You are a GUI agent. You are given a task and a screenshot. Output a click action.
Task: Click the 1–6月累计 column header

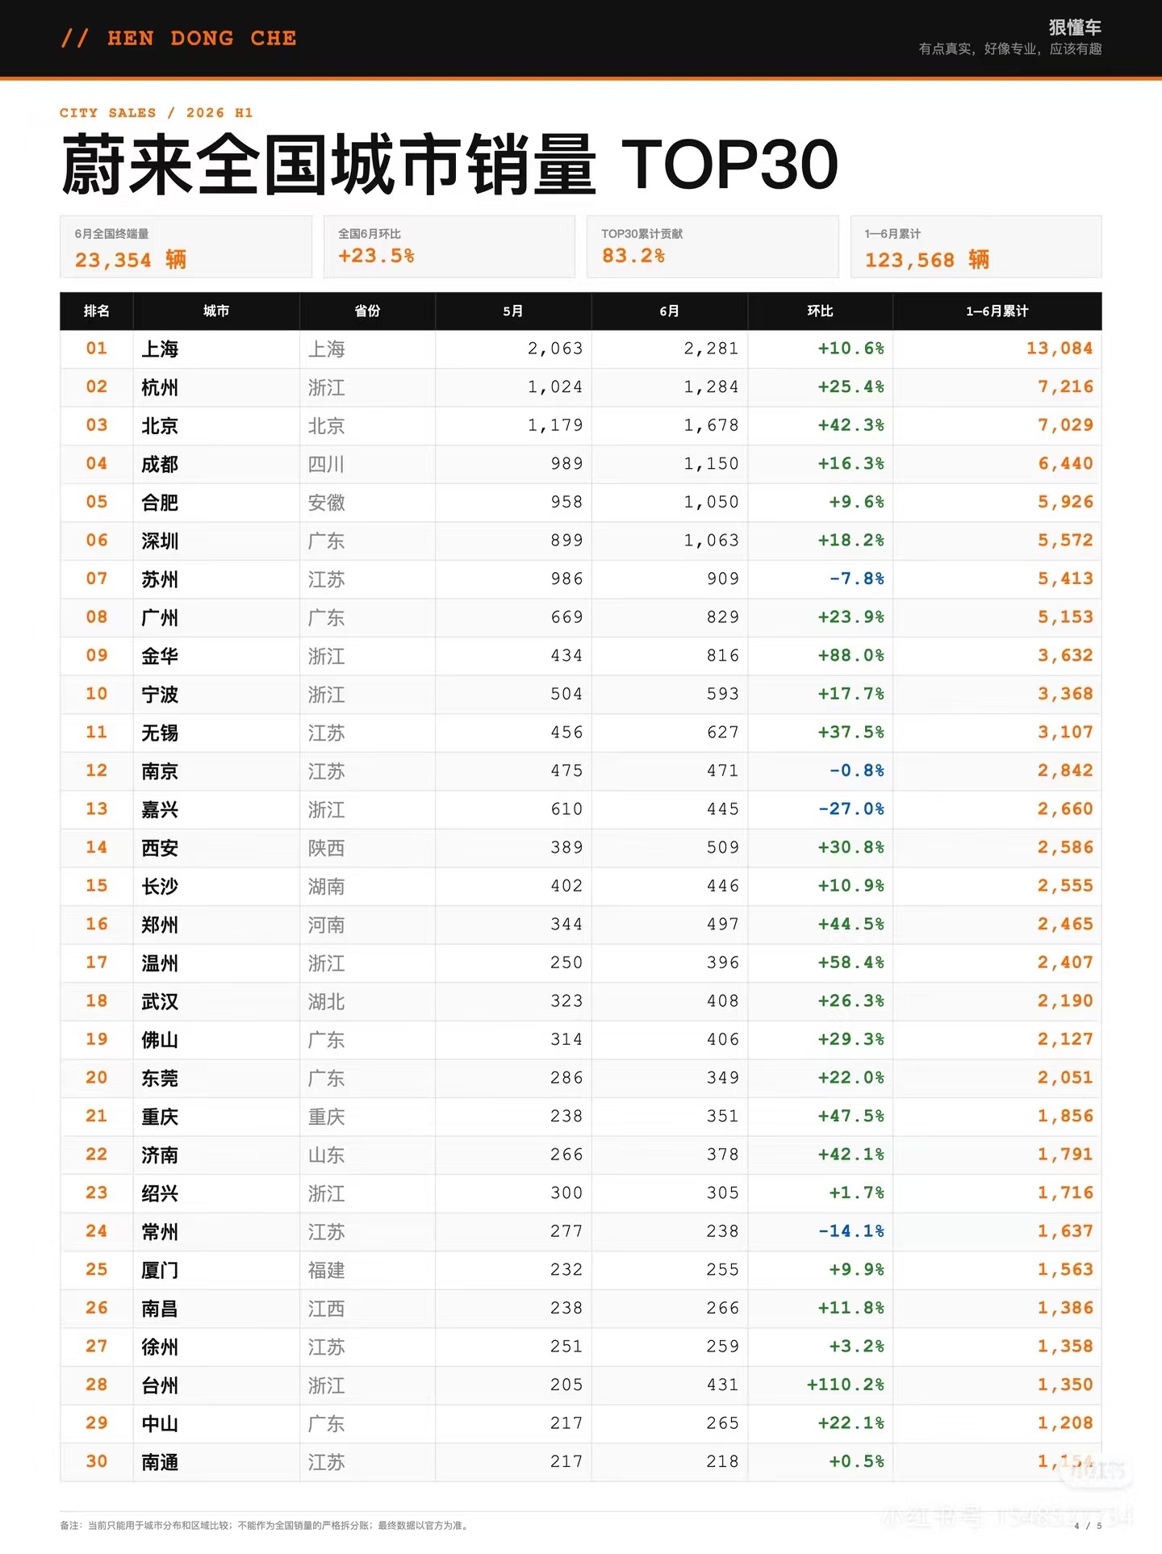pyautogui.click(x=997, y=311)
